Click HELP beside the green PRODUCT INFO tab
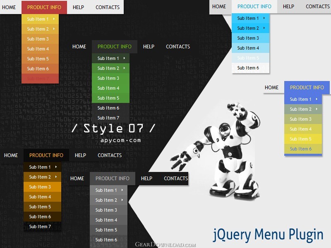The image size is (331, 248). coord(149,47)
